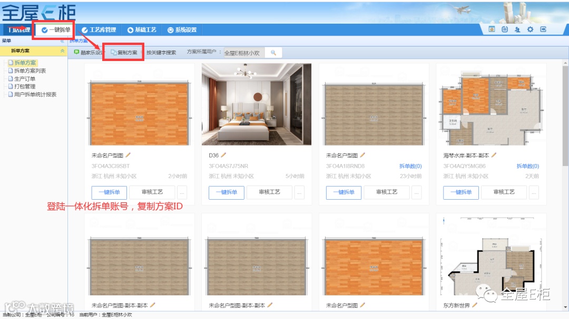Click pencil icon beside 东方新世界
This screenshot has width=569, height=319.
point(474,305)
